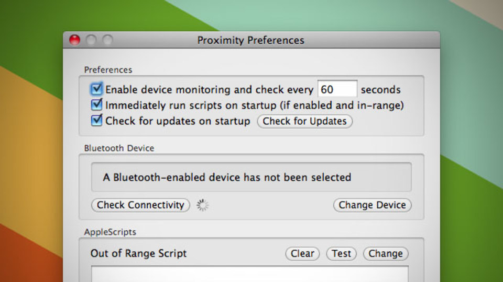Change the Out of Range Script
This screenshot has width=503, height=282.
[x=386, y=254]
